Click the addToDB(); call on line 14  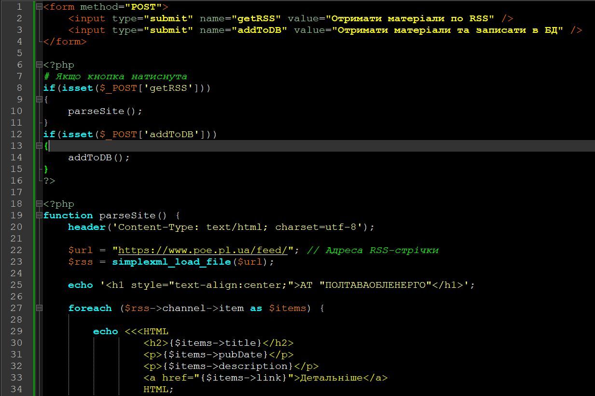point(99,157)
